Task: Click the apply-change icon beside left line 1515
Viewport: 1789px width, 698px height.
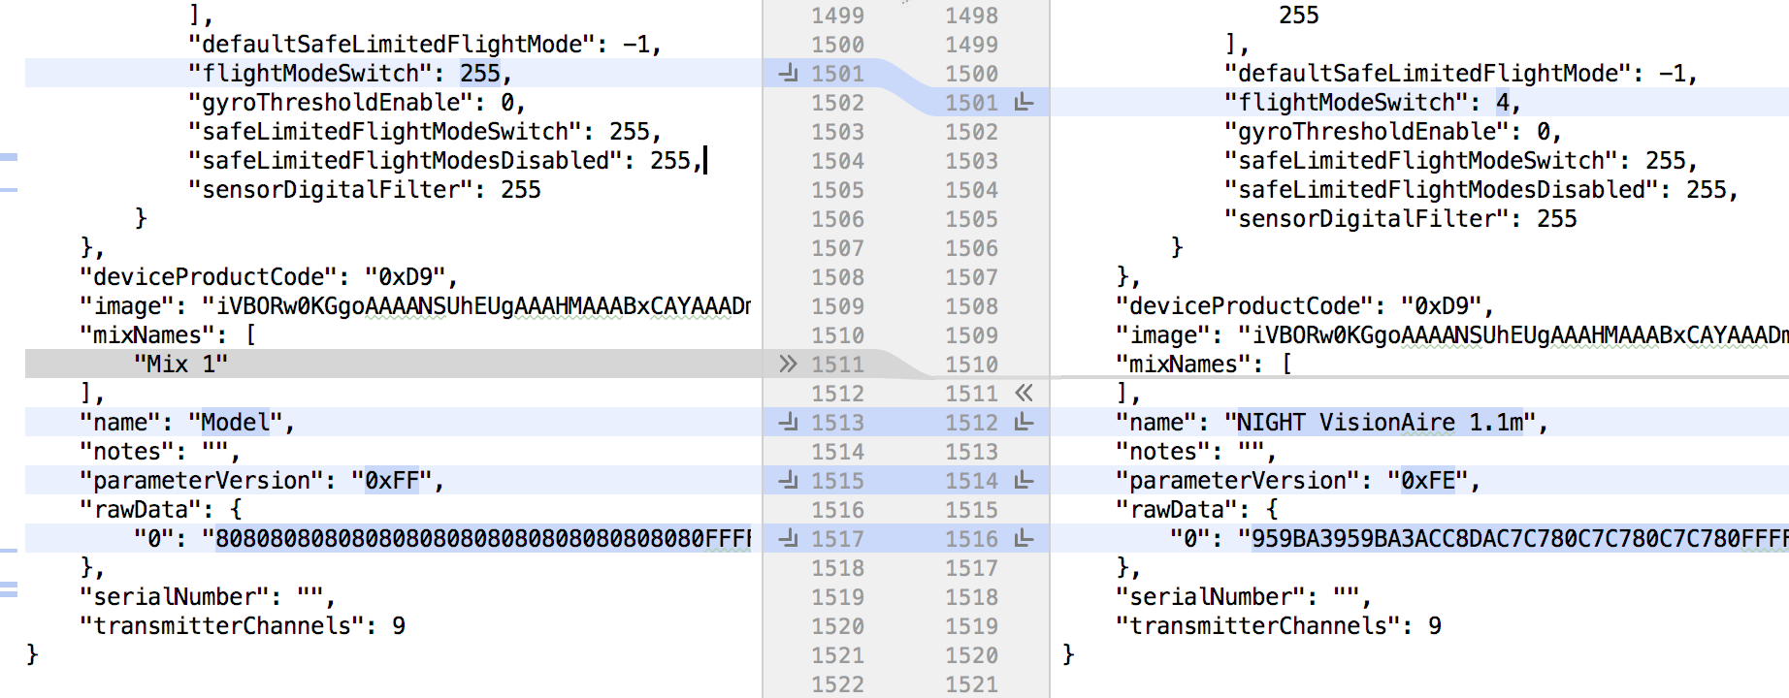Action: point(788,480)
